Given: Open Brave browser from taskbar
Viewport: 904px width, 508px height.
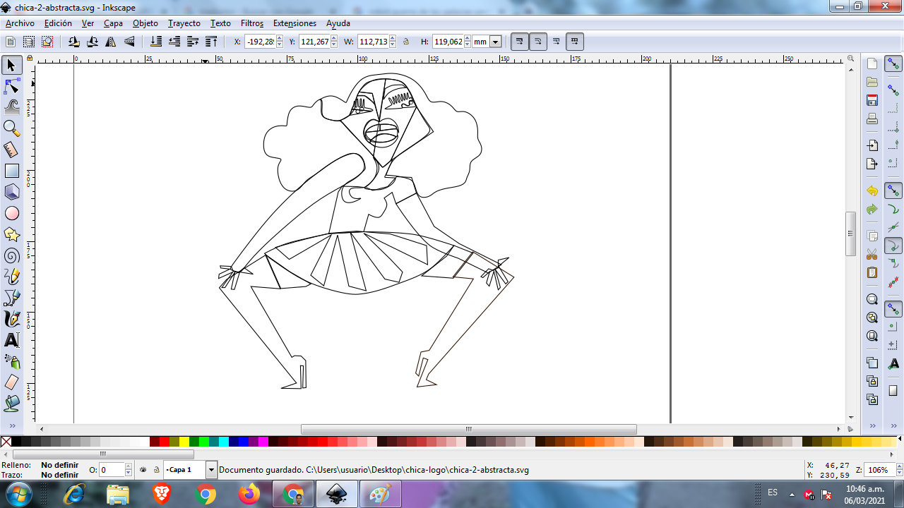Looking at the screenshot, I should 162,494.
